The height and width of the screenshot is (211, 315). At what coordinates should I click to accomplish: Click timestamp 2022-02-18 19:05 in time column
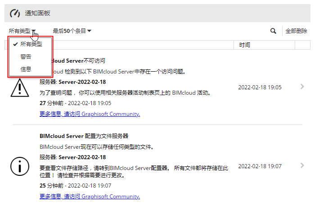260,87
